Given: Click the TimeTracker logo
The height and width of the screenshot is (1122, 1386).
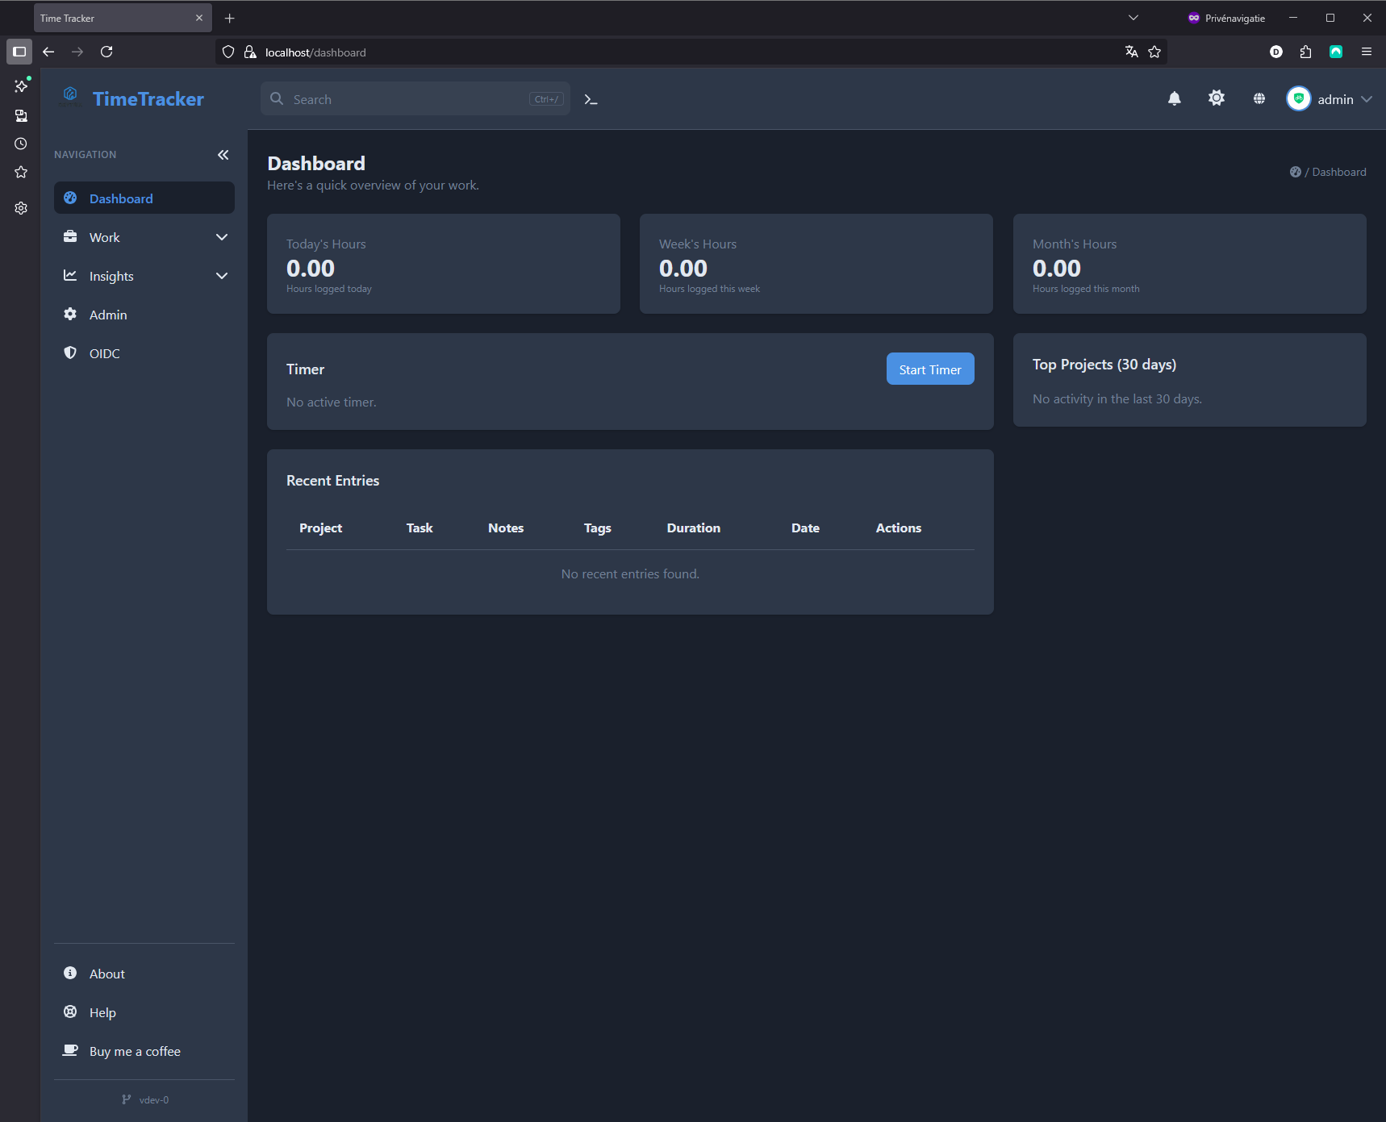Looking at the screenshot, I should [x=134, y=99].
